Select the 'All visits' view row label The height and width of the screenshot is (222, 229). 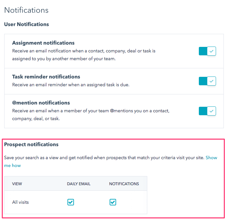pos(20,202)
